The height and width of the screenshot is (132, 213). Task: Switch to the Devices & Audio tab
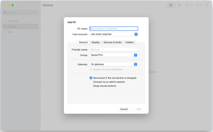(112, 42)
